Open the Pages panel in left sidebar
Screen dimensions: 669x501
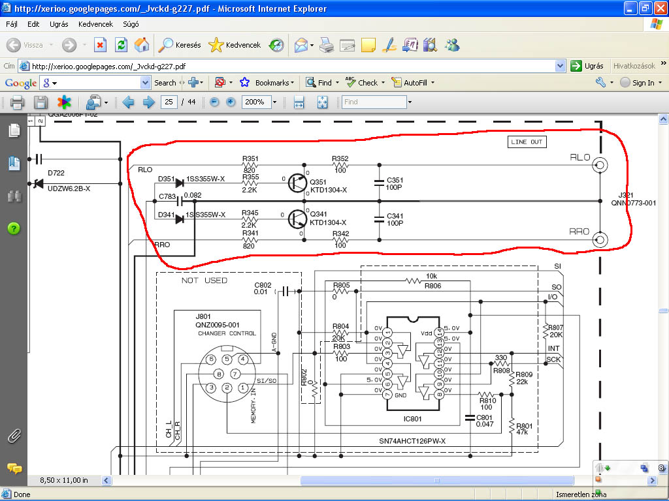tap(14, 130)
